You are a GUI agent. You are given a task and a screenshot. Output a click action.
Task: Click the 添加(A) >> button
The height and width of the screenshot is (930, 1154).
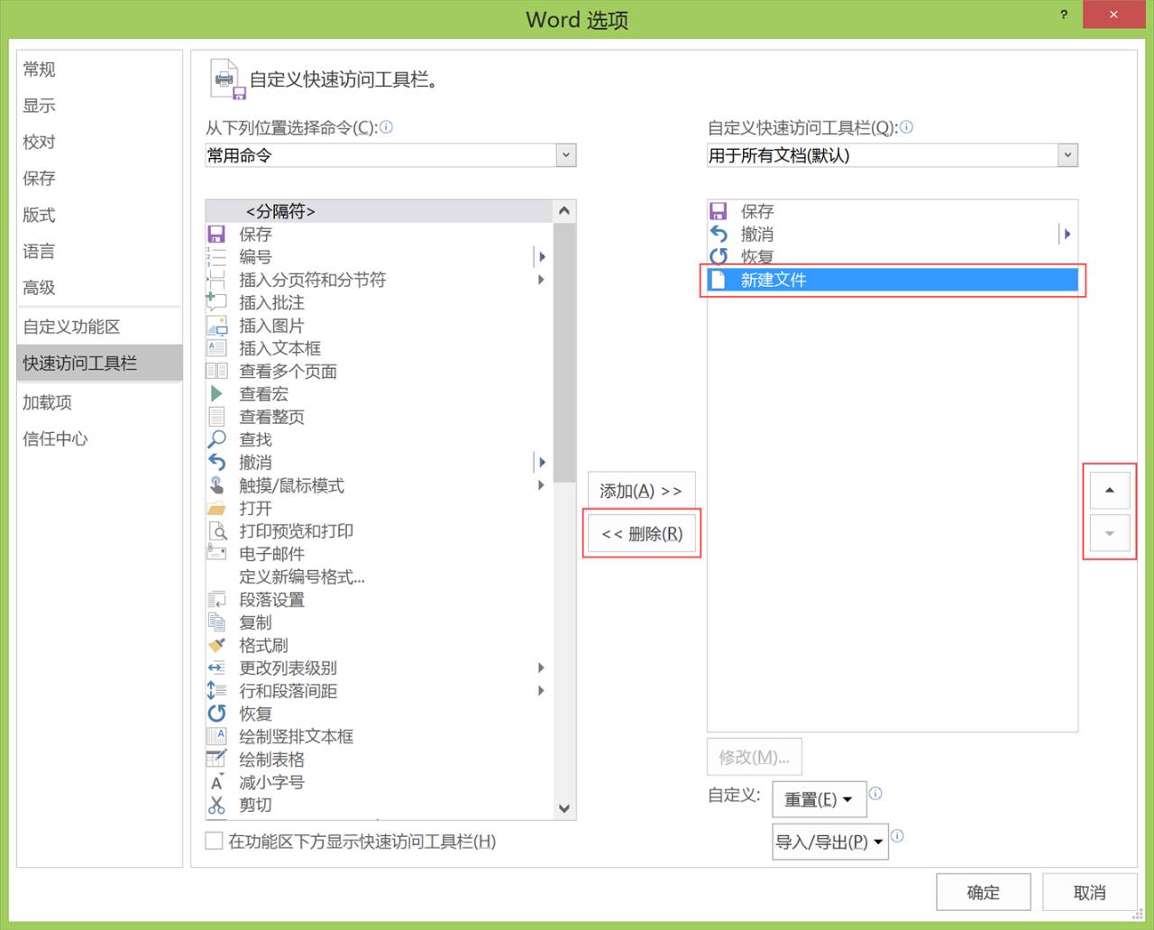[x=641, y=491]
